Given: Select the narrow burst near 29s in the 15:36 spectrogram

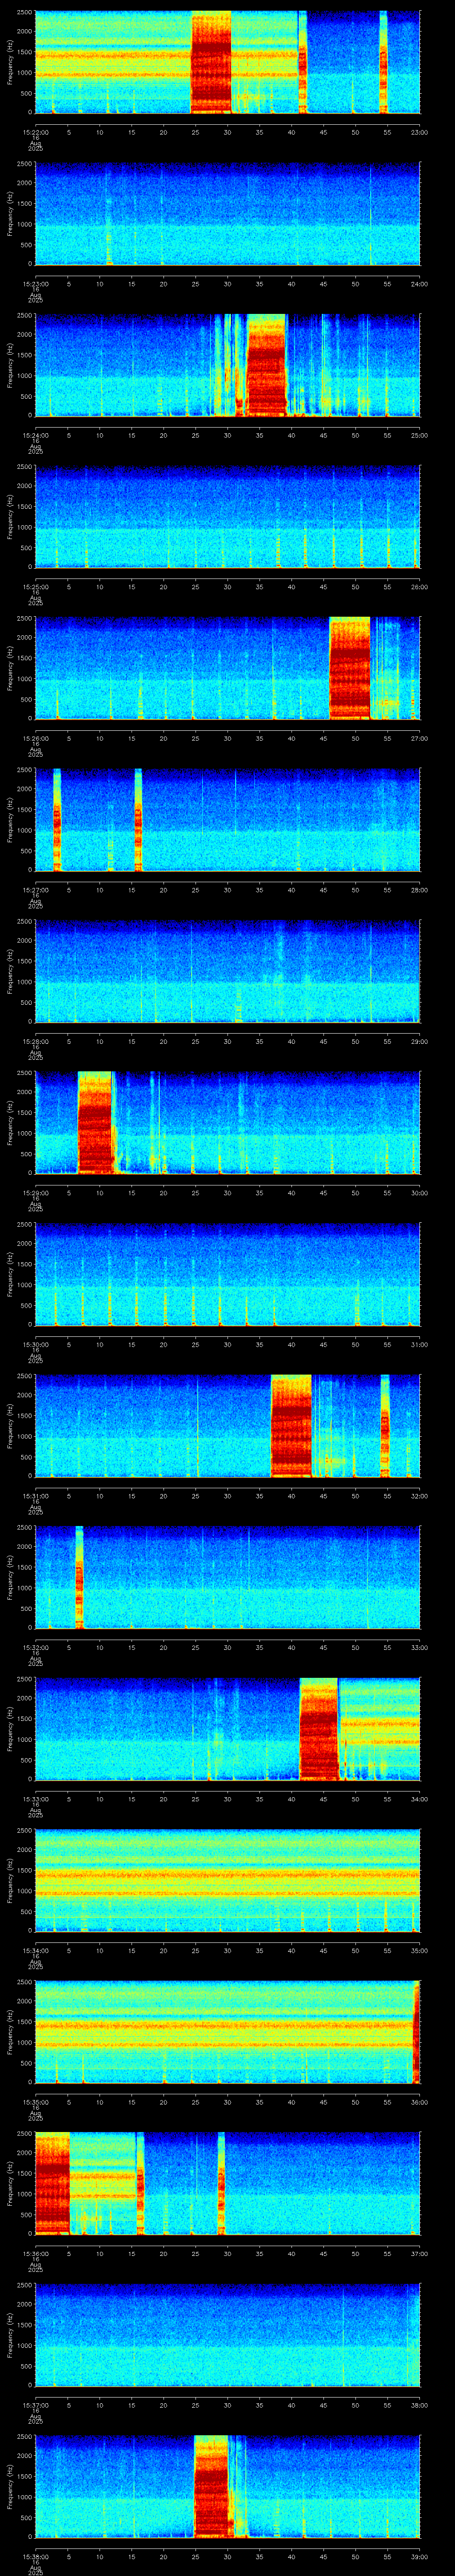Looking at the screenshot, I should tap(221, 2183).
